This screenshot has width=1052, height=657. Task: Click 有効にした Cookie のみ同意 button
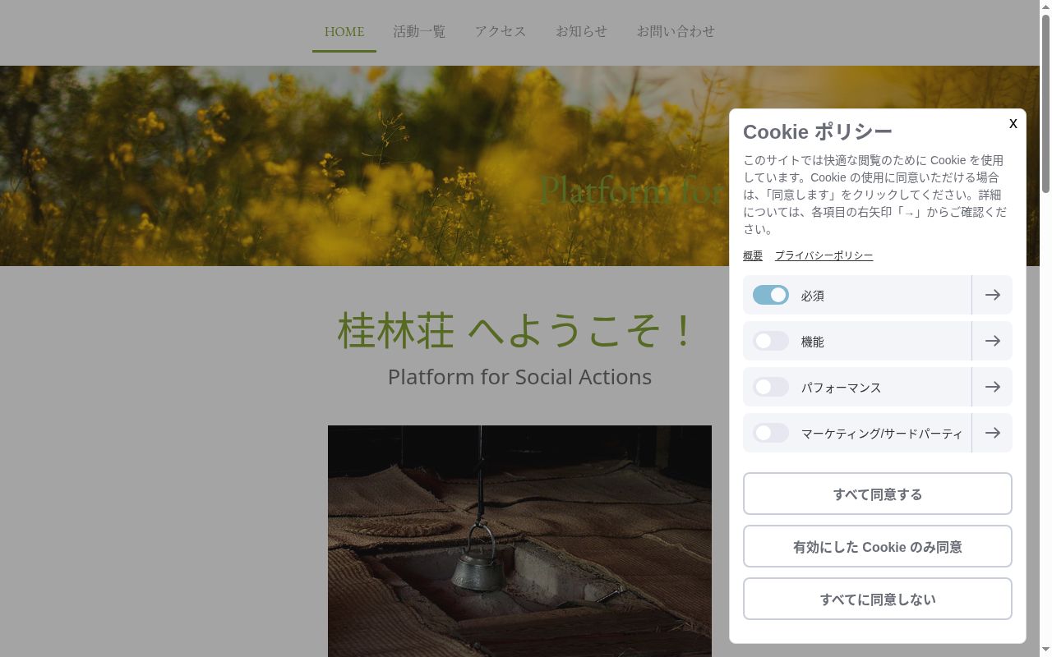click(878, 546)
